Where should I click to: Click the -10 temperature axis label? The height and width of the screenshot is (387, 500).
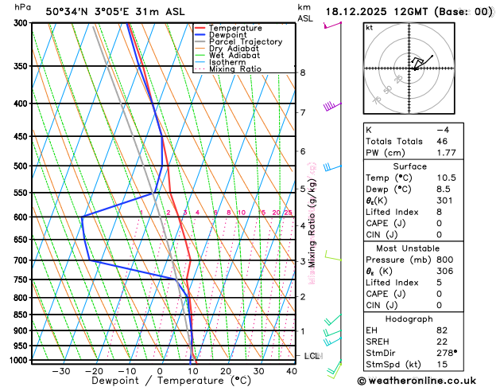pos(126,371)
